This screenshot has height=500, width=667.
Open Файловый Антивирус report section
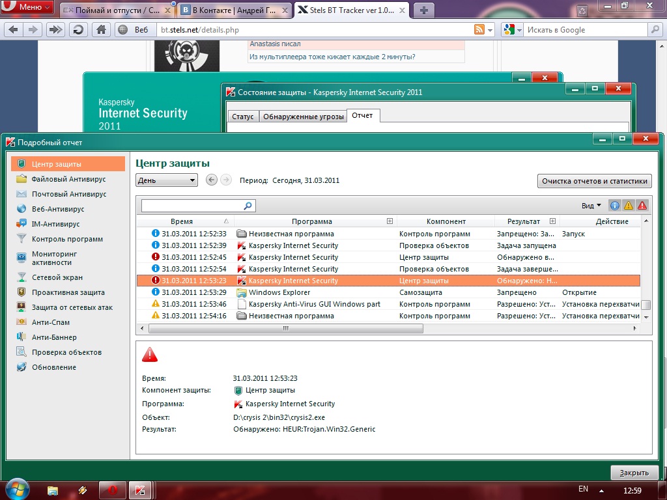point(68,179)
